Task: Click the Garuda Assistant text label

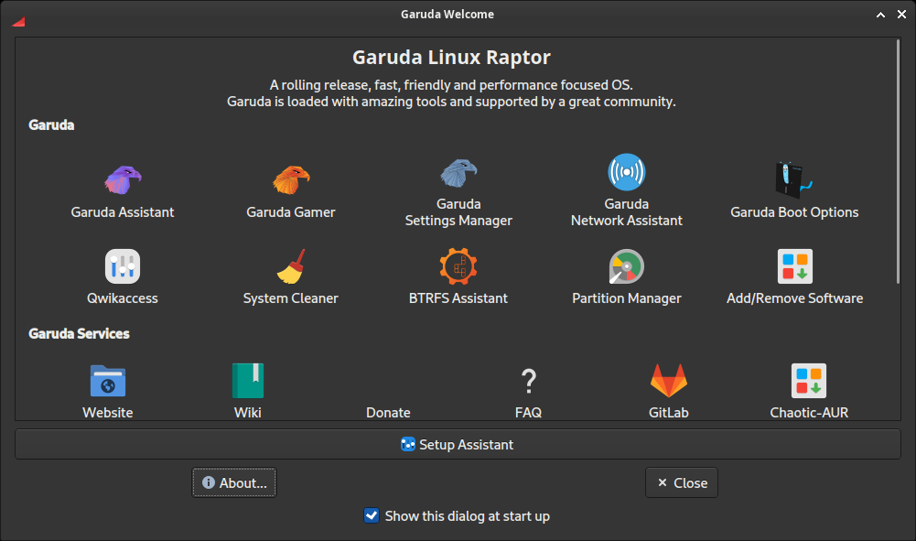Action: pos(123,212)
